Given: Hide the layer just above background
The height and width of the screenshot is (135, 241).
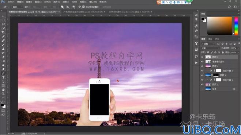Looking at the screenshot, I should (202, 85).
